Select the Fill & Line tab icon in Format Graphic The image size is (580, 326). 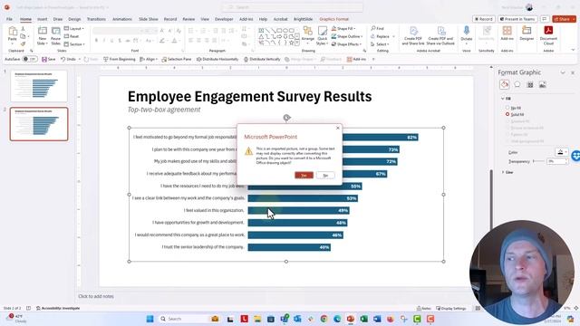click(504, 84)
